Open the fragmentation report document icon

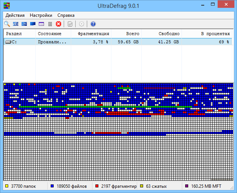[70, 24]
